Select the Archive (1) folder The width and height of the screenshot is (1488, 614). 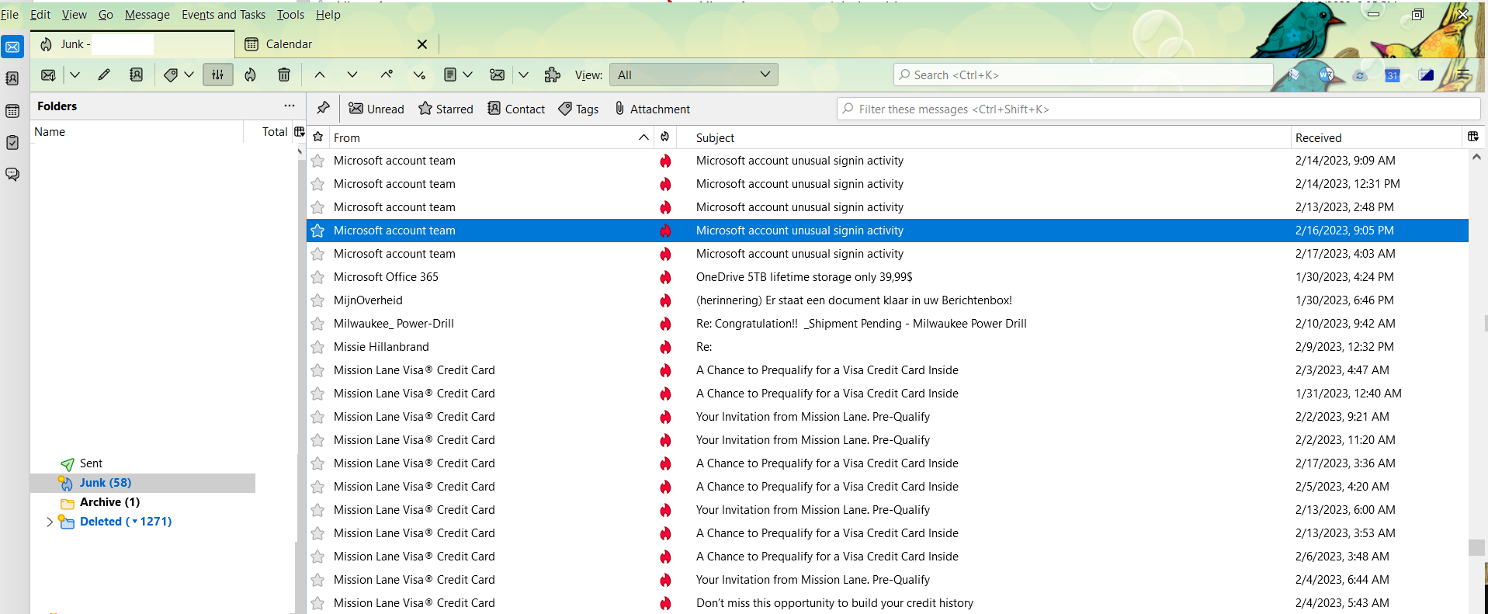(x=109, y=502)
